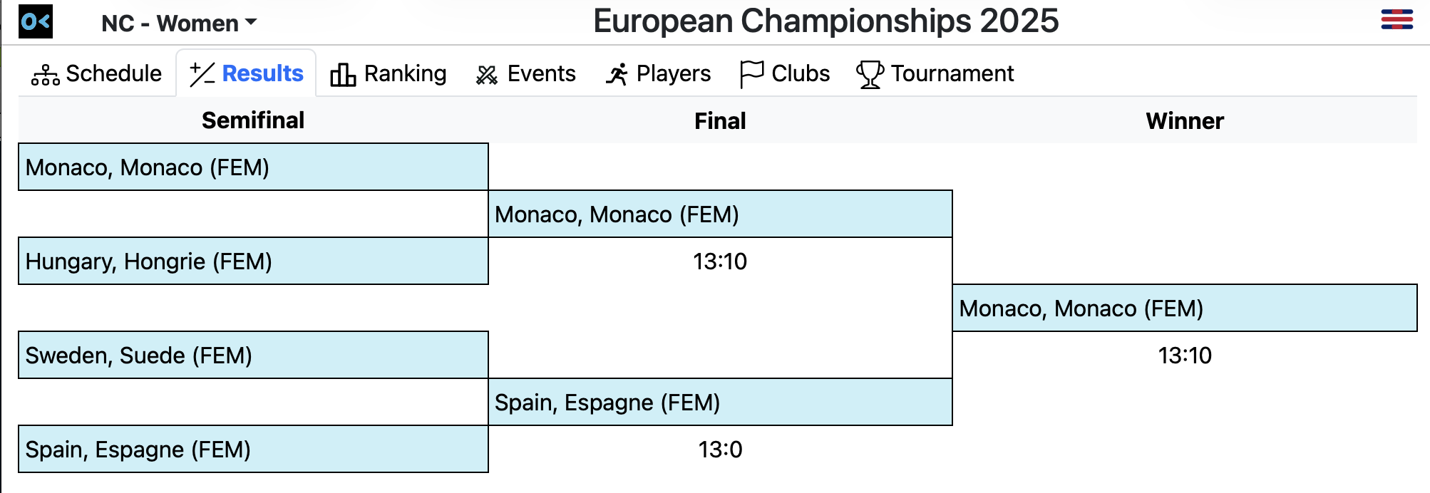Open the hamburger menu icon

click(x=1396, y=19)
